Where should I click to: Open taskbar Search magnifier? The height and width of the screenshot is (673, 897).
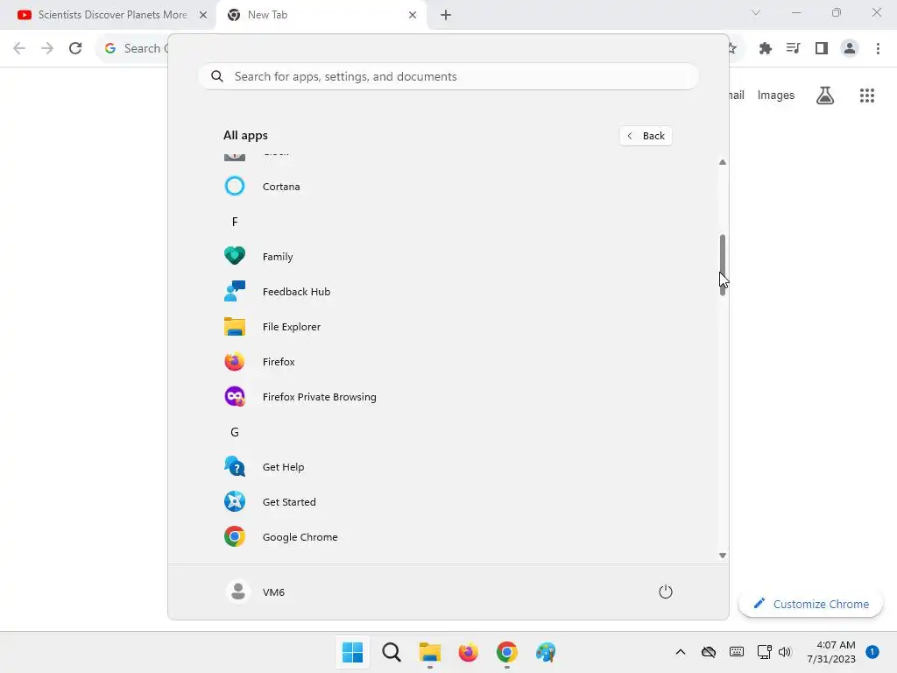[392, 652]
